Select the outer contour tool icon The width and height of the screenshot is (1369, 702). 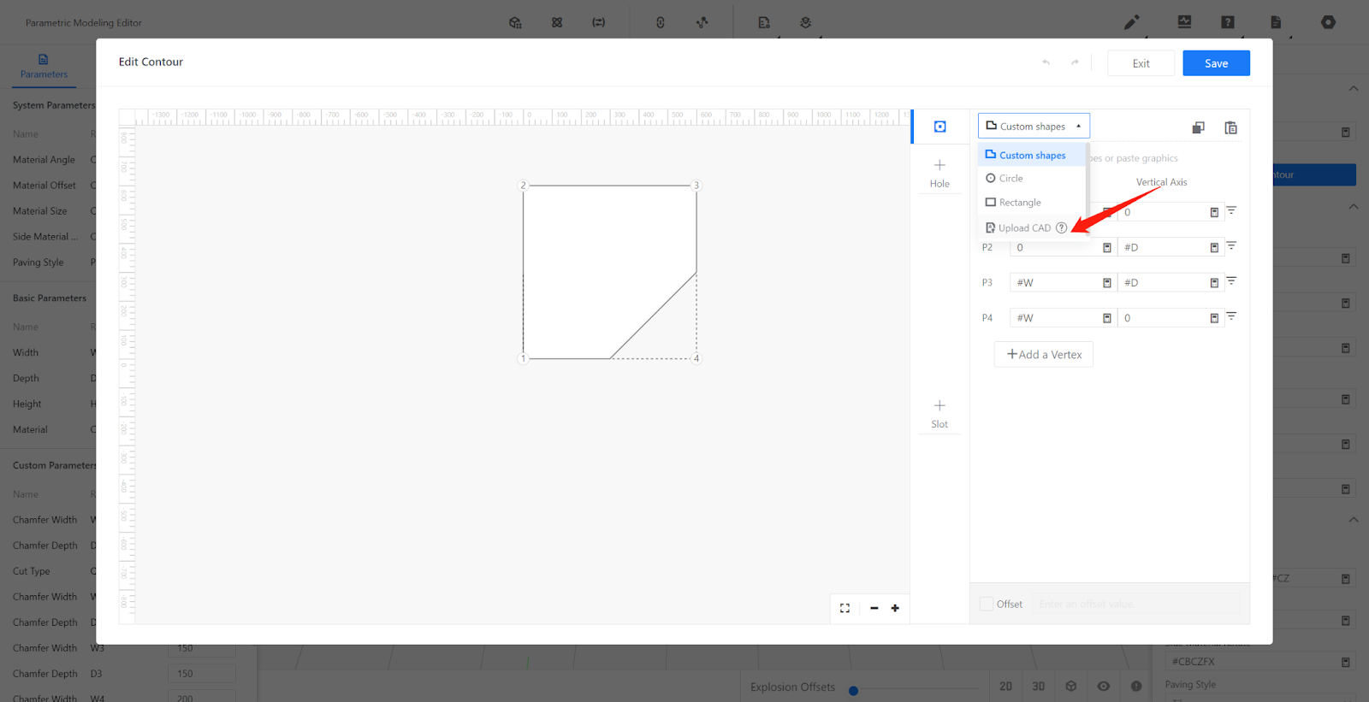click(x=939, y=127)
